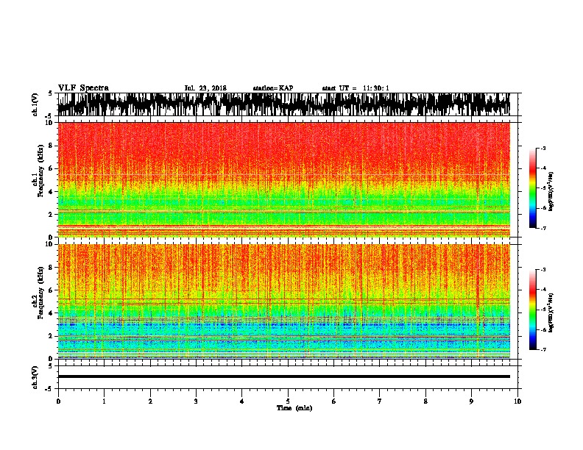583x450 pixels.
Task: Click the ch.2 color bar PSD unit label
Action: [x=551, y=312]
